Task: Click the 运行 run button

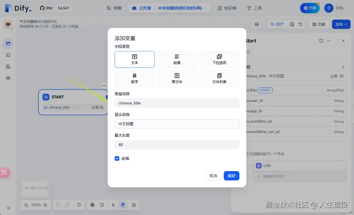Action: [277, 24]
